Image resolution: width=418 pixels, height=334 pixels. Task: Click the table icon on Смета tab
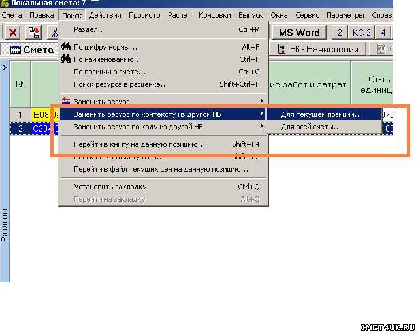tap(15, 50)
